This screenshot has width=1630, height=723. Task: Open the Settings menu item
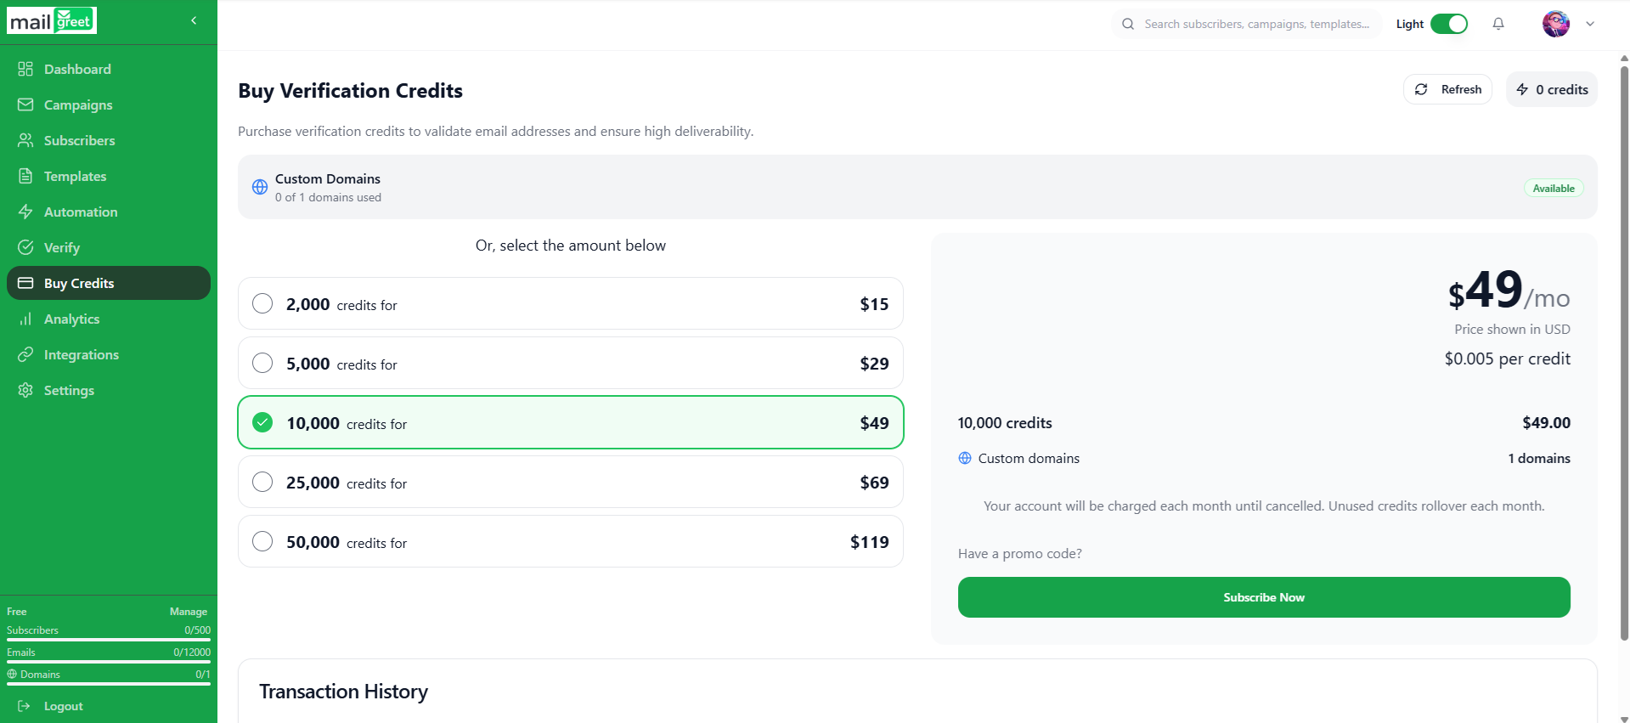(69, 390)
